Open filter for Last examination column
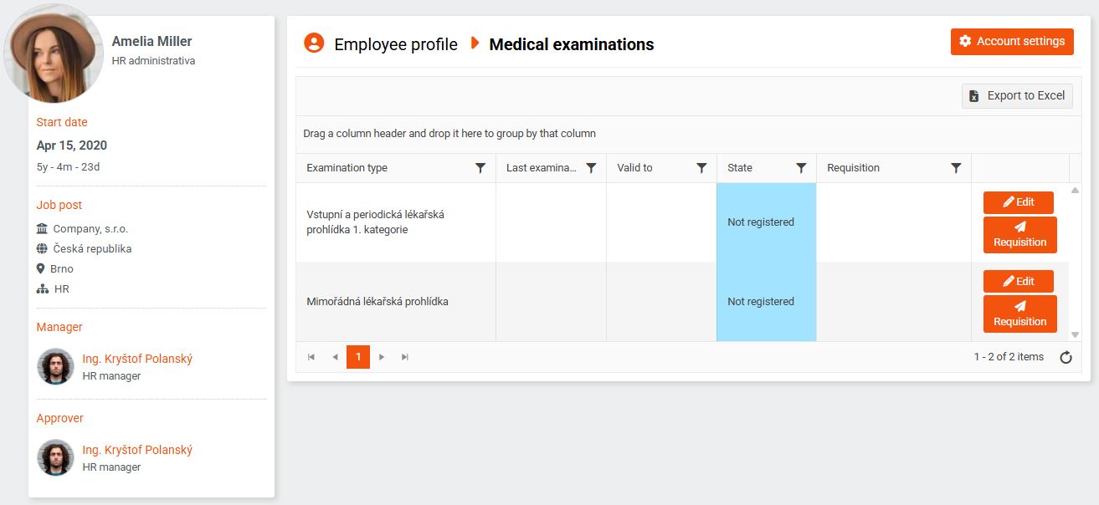 [x=591, y=168]
